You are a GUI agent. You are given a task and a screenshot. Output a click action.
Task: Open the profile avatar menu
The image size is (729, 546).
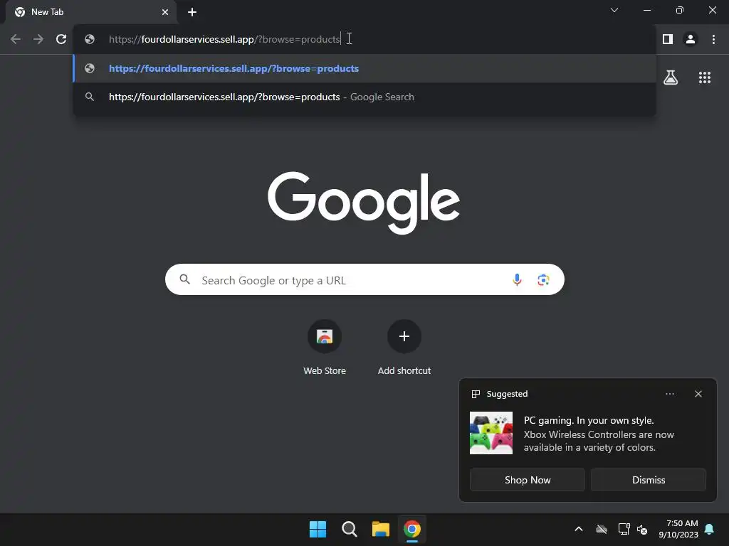click(691, 39)
